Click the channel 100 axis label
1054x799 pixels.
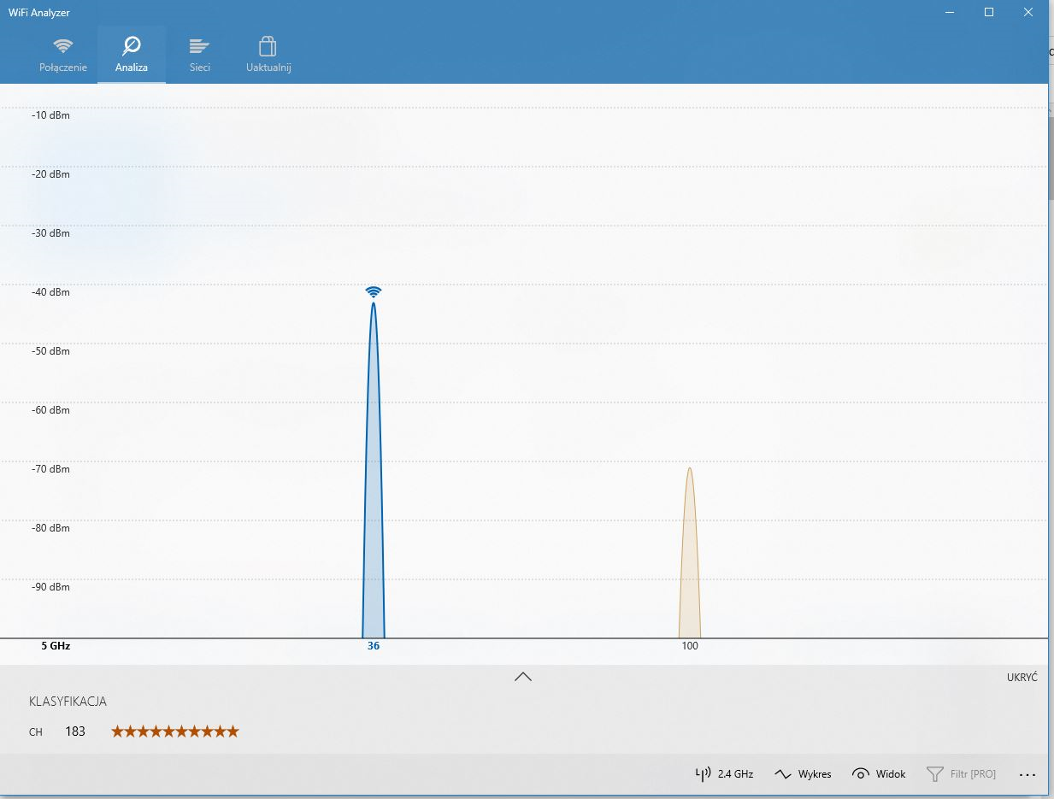pos(690,646)
